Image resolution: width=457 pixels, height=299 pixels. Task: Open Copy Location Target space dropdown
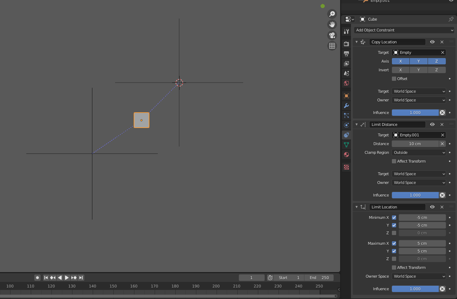click(419, 91)
